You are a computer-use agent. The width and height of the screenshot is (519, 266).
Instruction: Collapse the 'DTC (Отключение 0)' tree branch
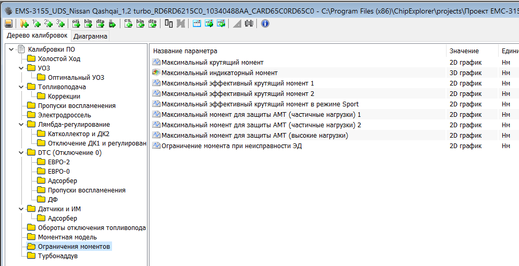pyautogui.click(x=21, y=153)
